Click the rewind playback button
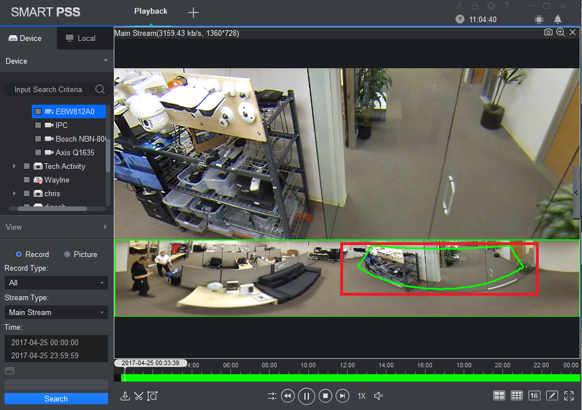The image size is (582, 410). coord(288,396)
